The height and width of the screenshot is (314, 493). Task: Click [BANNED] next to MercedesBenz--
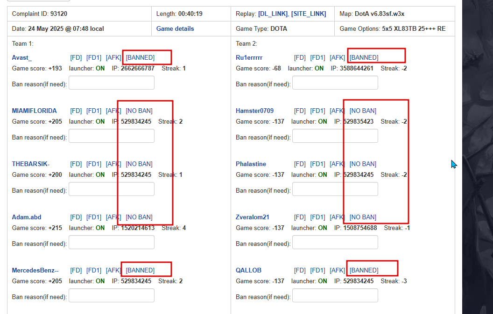[140, 270]
